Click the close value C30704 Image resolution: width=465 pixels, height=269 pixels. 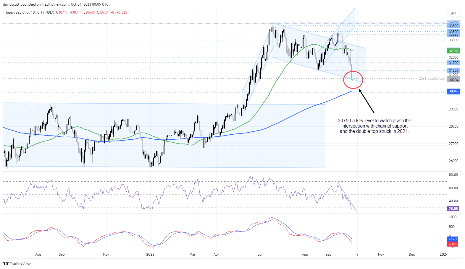pyautogui.click(x=103, y=12)
